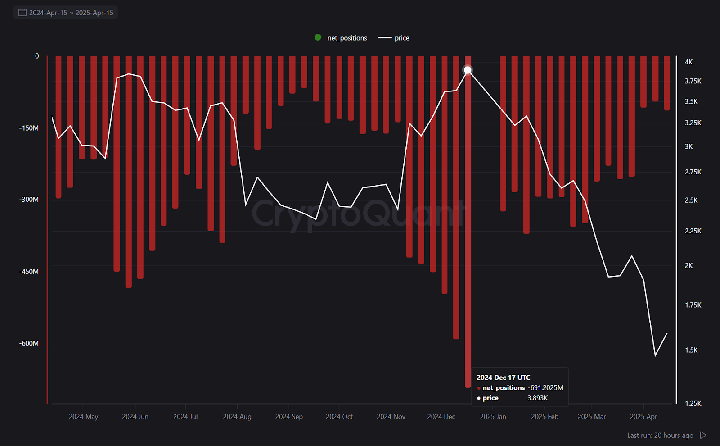Click the 2024 Jul axis label
This screenshot has height=446, width=720.
[185, 416]
